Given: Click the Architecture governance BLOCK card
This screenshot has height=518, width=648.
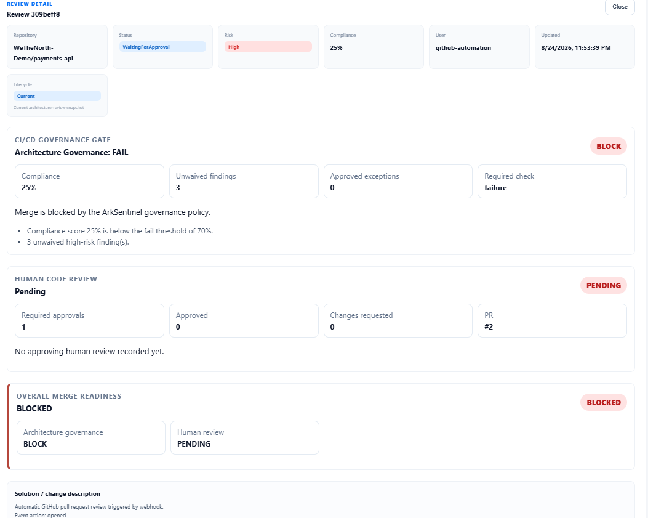Looking at the screenshot, I should click(x=91, y=438).
